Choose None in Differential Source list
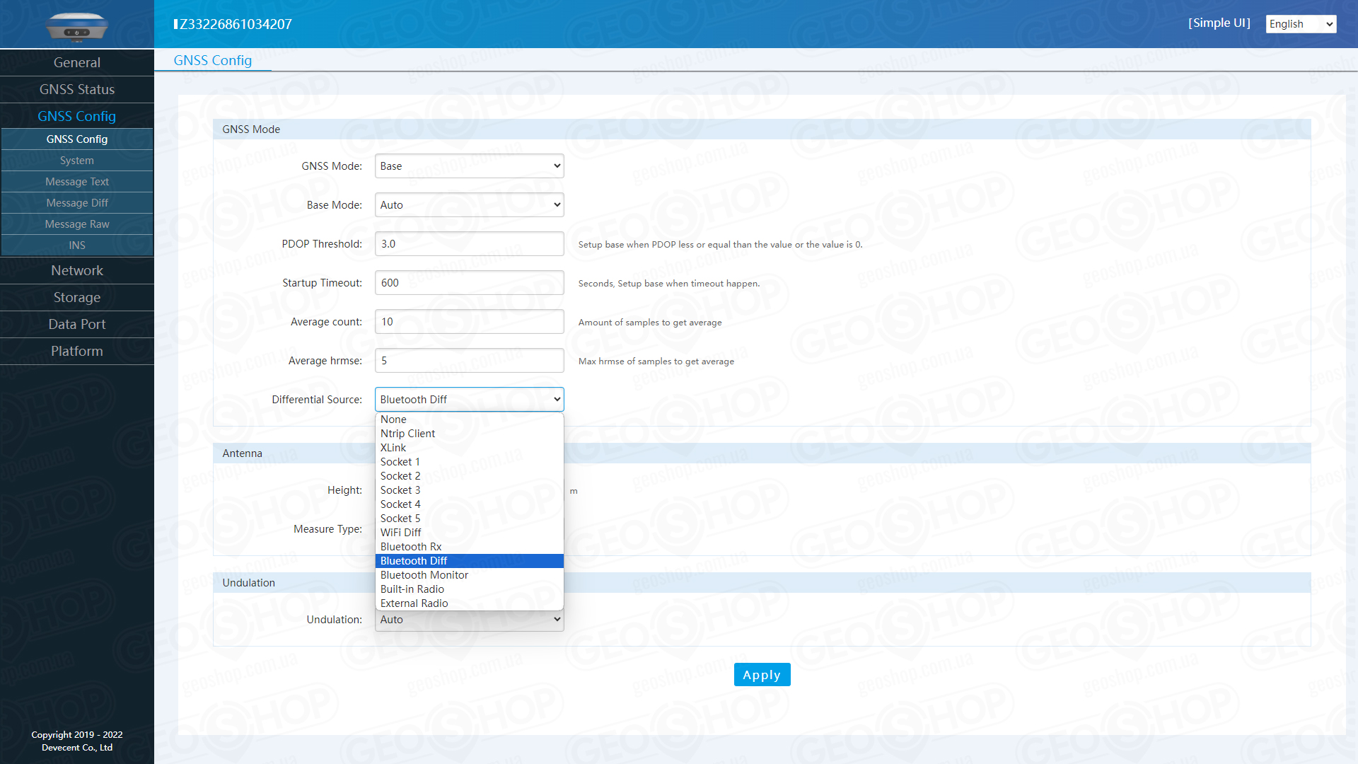 point(469,419)
